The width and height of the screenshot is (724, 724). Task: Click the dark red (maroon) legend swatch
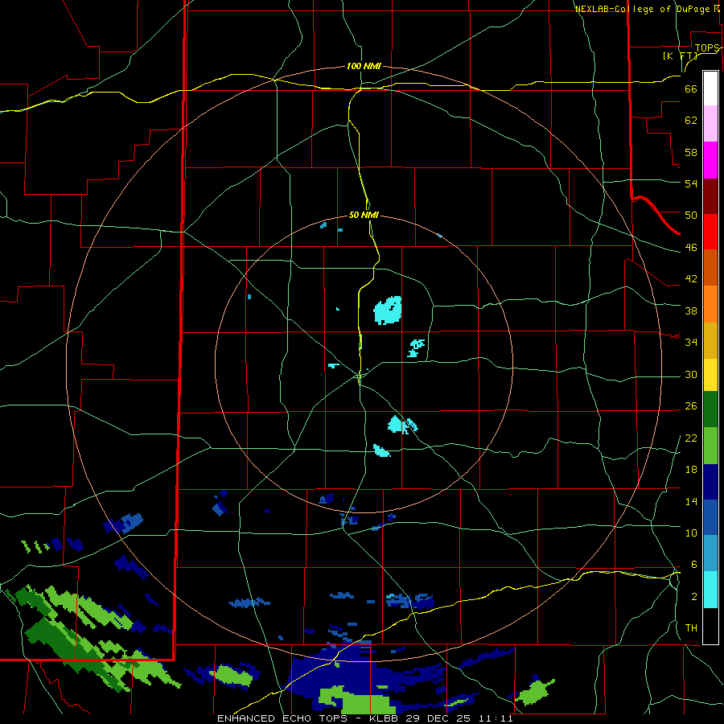pyautogui.click(x=710, y=196)
